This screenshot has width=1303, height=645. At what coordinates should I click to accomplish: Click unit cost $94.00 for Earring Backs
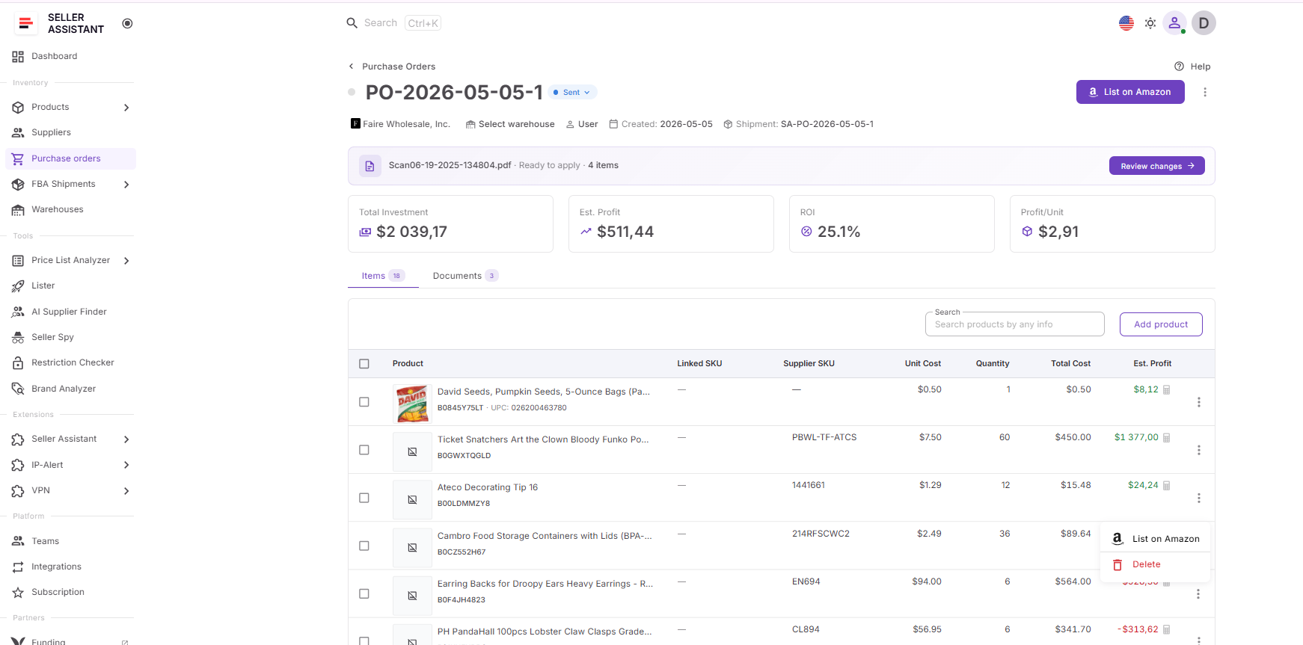[927, 581]
